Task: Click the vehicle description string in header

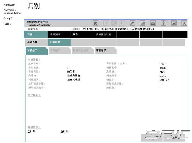Action: click(118, 29)
